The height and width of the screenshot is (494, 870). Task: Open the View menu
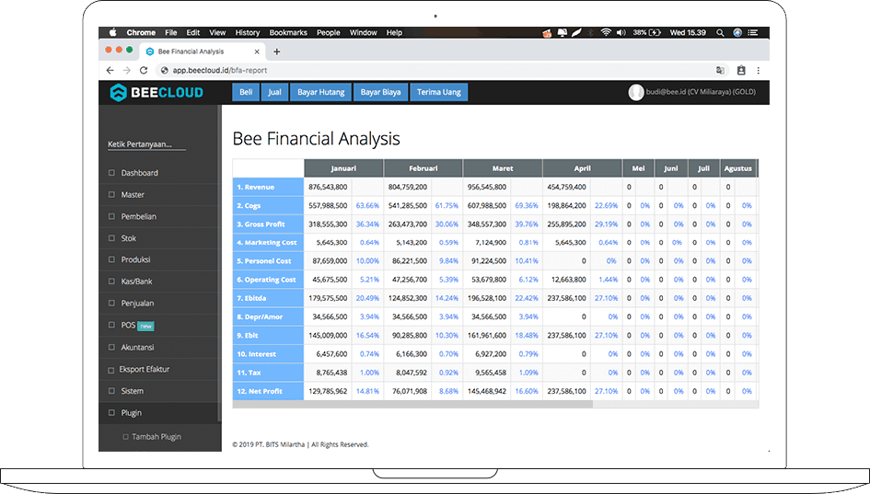[x=217, y=33]
